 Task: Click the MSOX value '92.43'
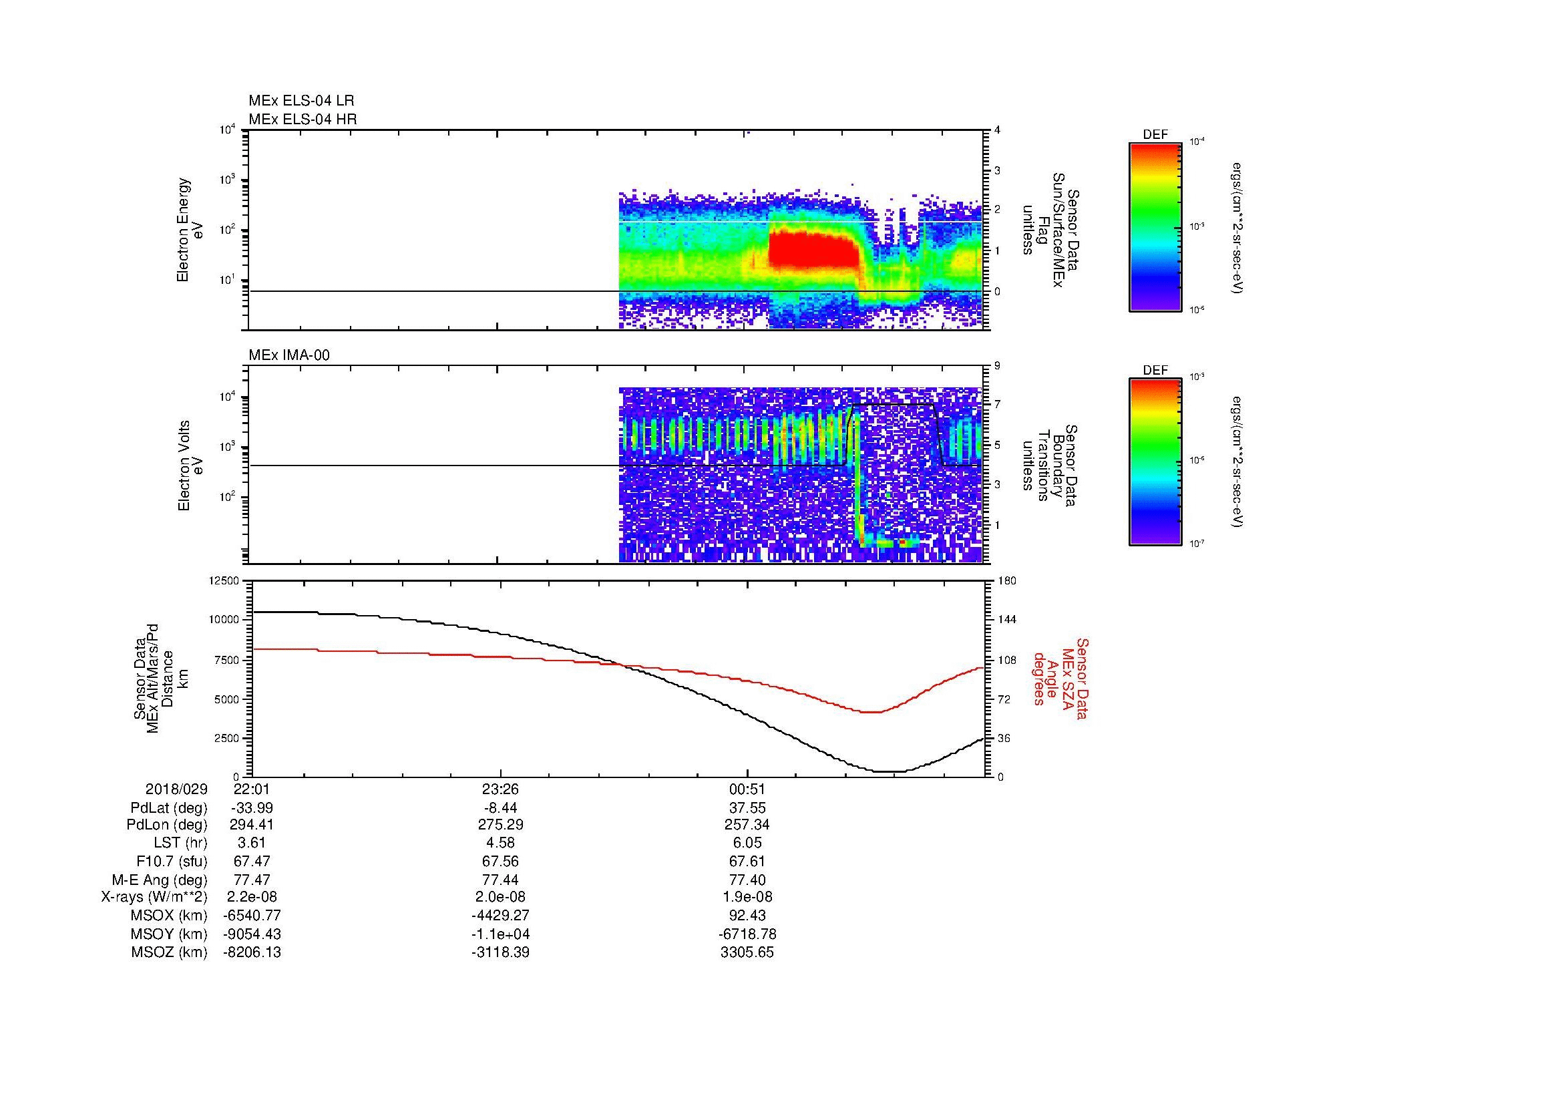pyautogui.click(x=747, y=916)
